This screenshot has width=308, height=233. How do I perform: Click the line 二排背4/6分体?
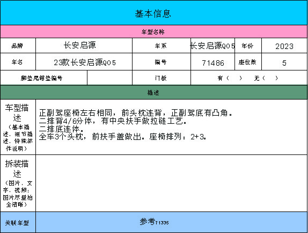pyautogui.click(x=113, y=121)
